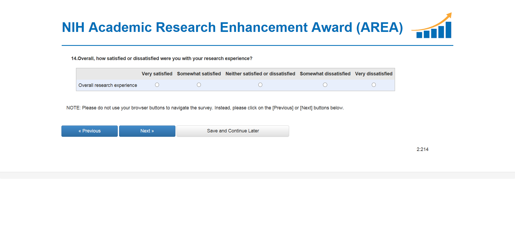Viewport: 515px width, 251px height.
Task: Click the NOTE about browser buttons
Action: click(205, 108)
